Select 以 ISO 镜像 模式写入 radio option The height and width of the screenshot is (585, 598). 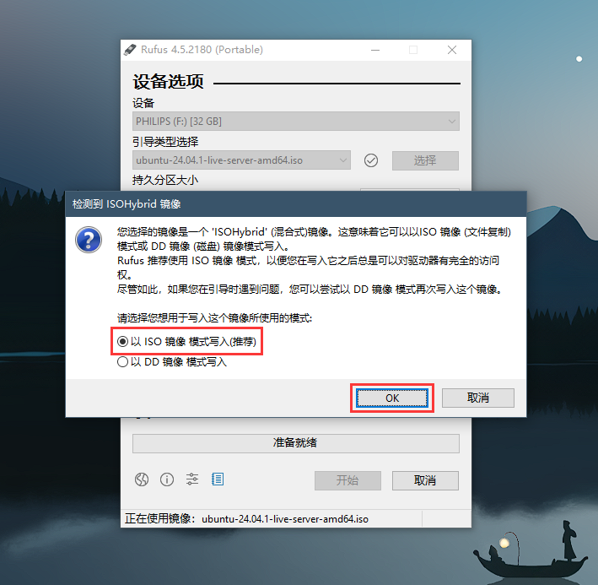click(x=187, y=341)
